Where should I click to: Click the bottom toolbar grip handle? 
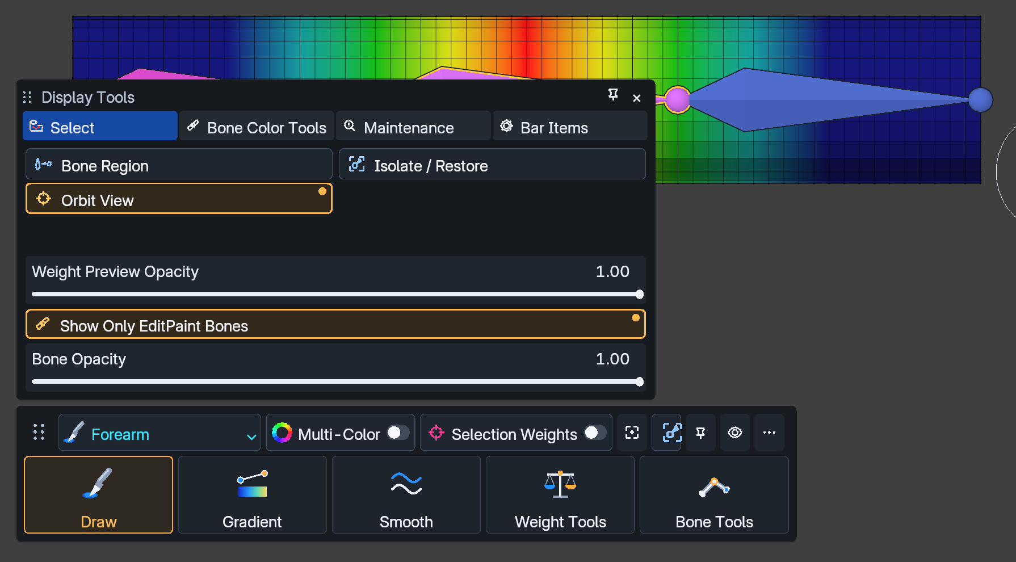coord(39,432)
